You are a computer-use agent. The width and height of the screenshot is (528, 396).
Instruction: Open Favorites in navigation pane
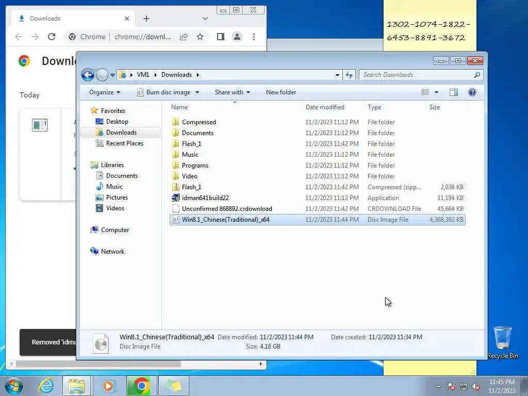click(108, 110)
